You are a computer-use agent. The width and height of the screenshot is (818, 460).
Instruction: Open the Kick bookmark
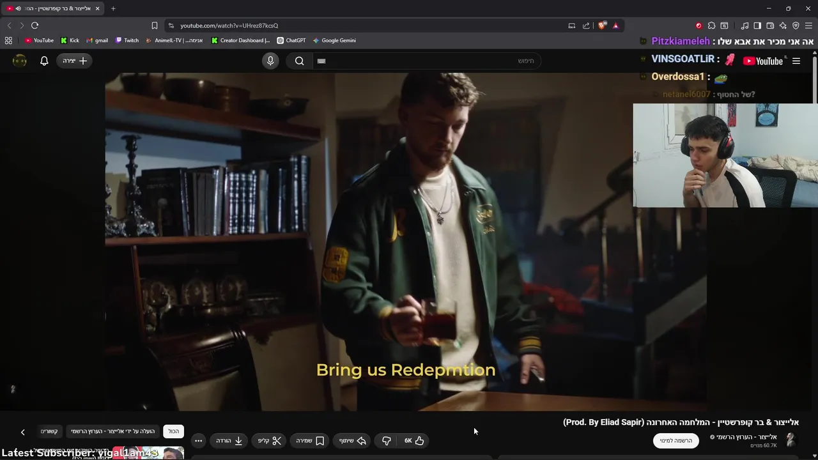pyautogui.click(x=70, y=40)
